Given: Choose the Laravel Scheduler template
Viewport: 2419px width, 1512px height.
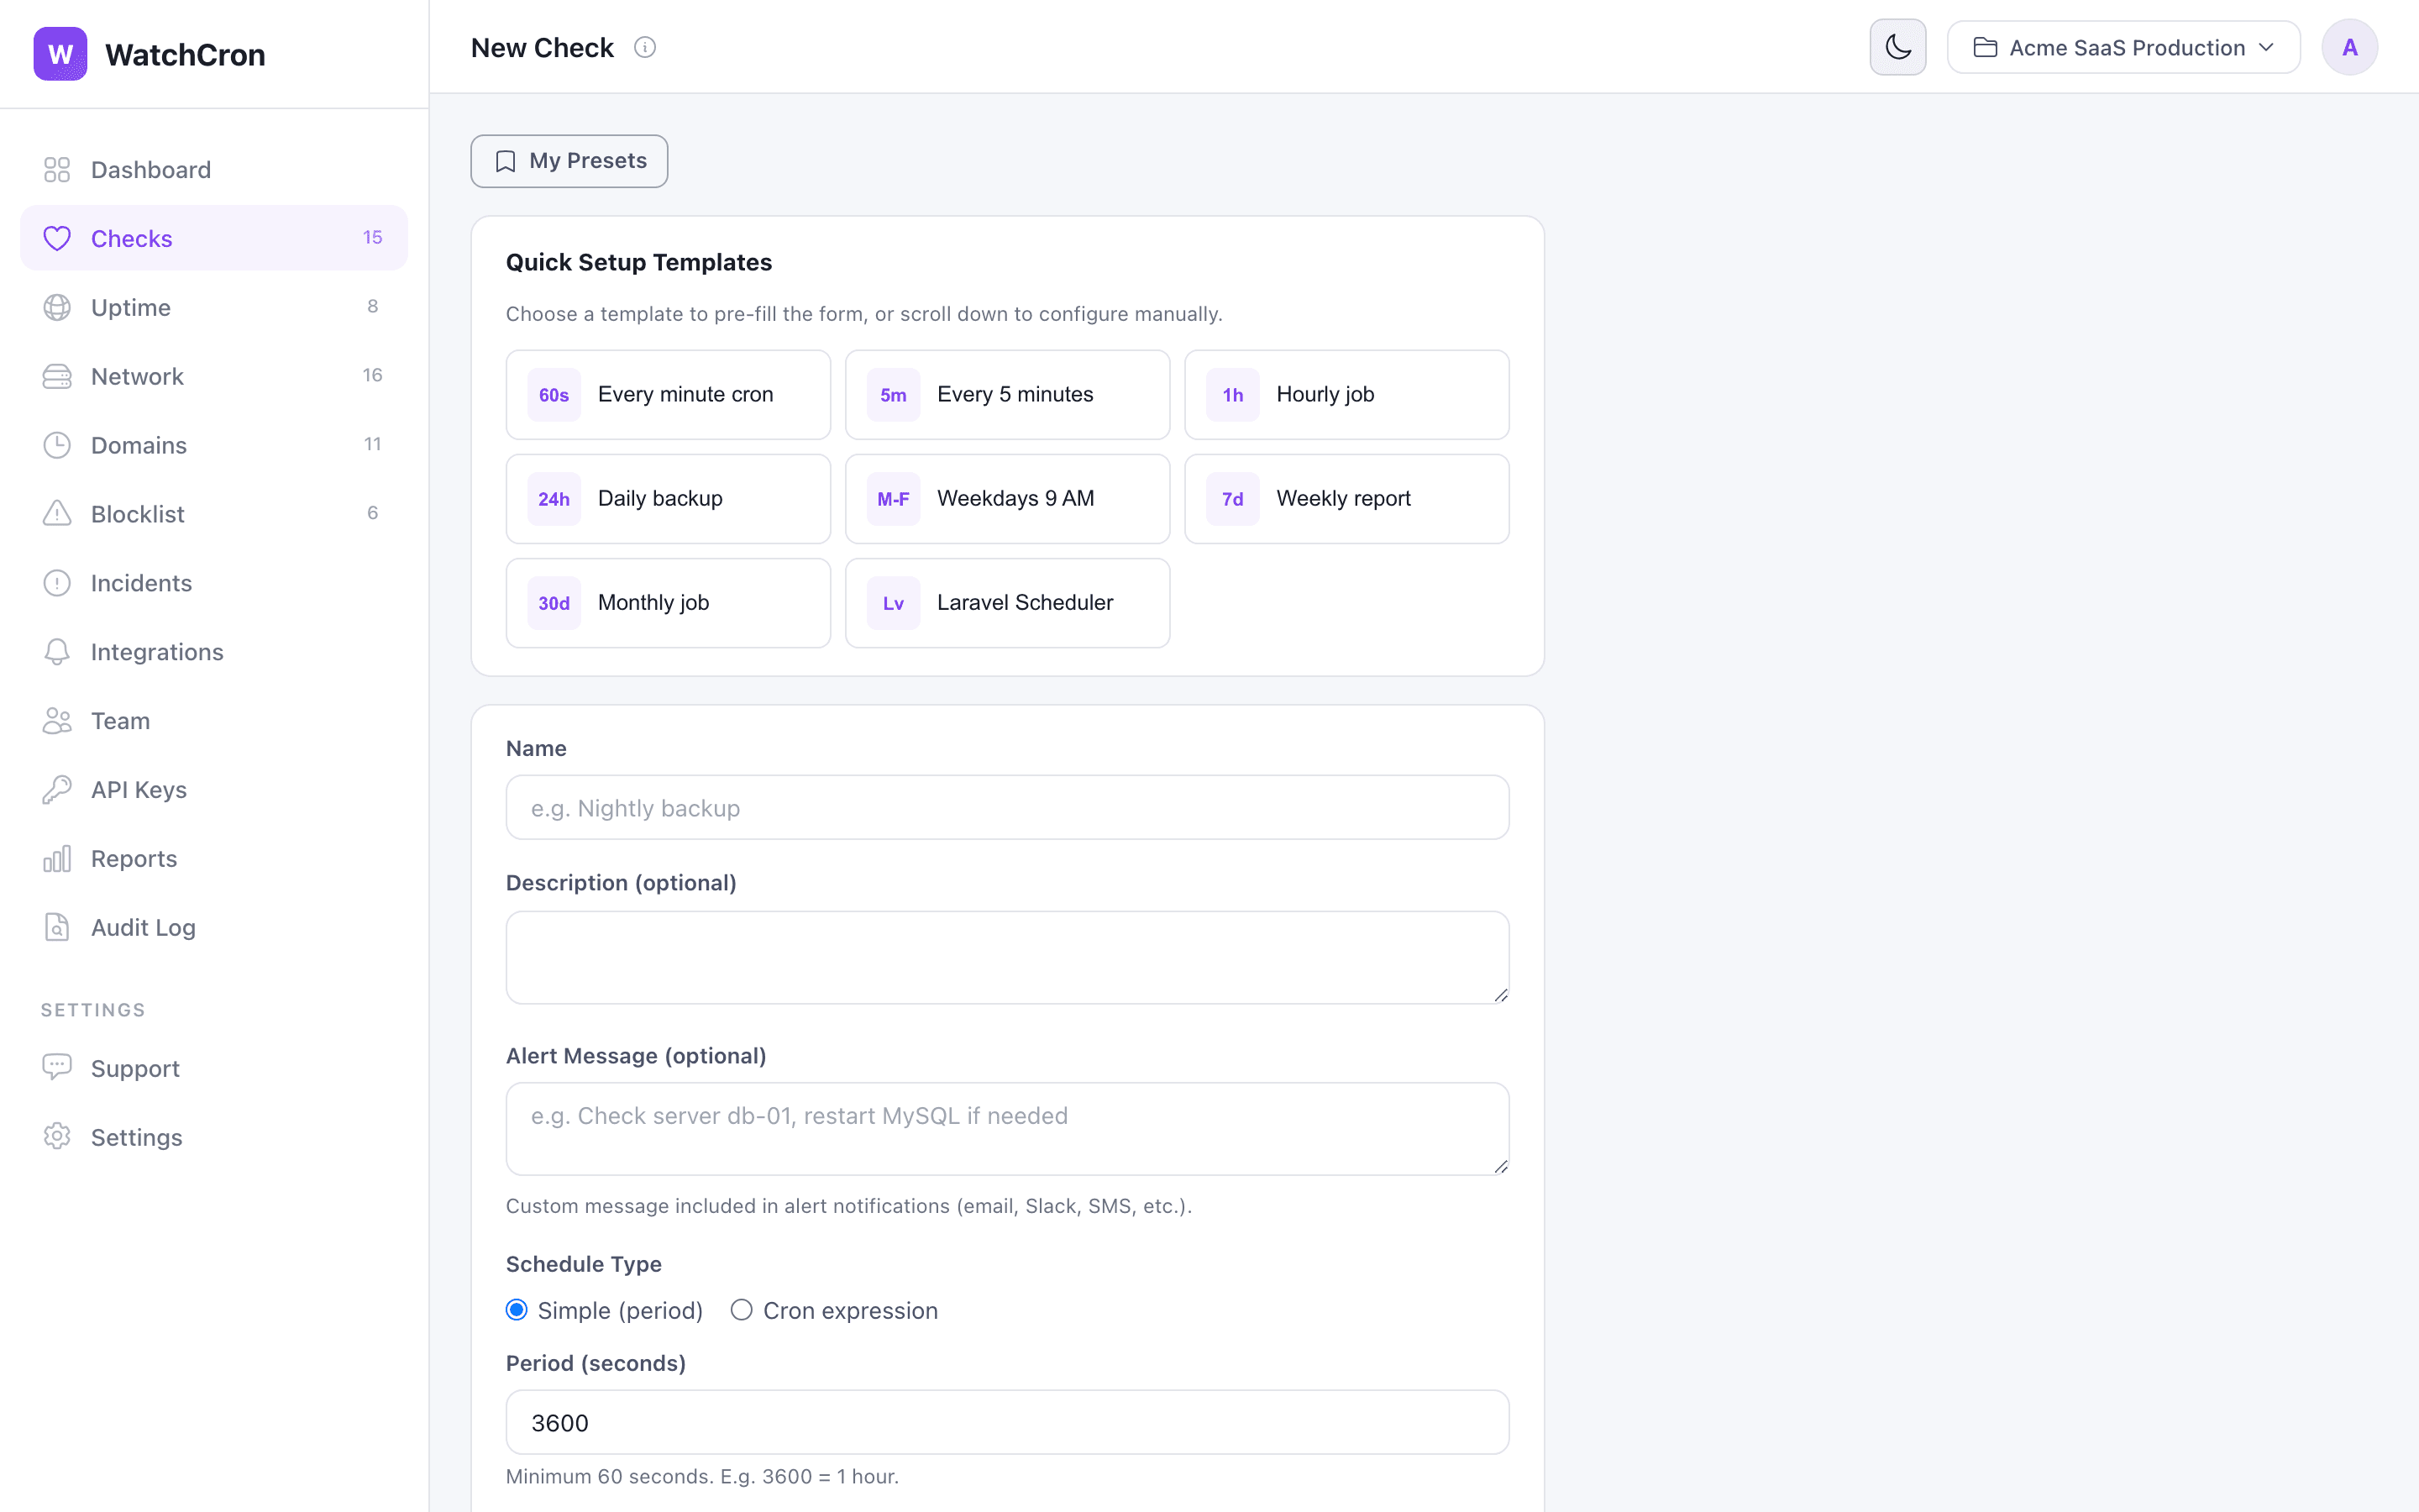Looking at the screenshot, I should pos(1006,603).
